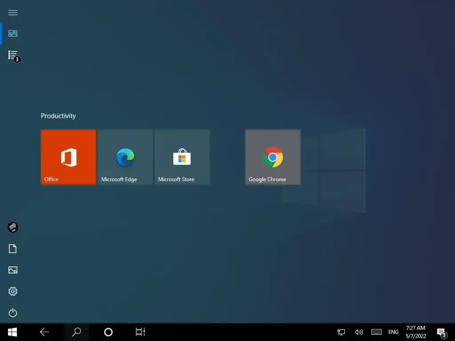Open the Microsoft Store tile
The height and width of the screenshot is (341, 455).
point(182,157)
